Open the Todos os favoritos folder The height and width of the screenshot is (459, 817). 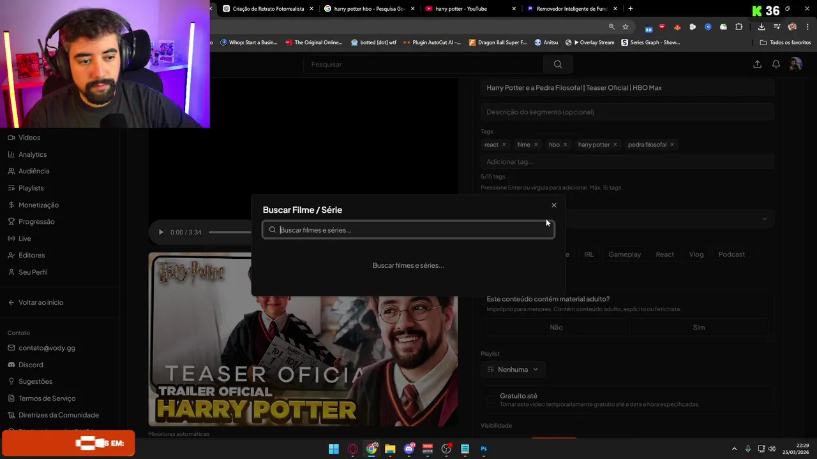786,43
